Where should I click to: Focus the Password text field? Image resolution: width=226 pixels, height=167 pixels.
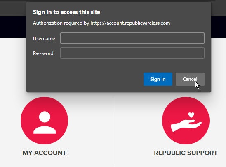(132, 53)
